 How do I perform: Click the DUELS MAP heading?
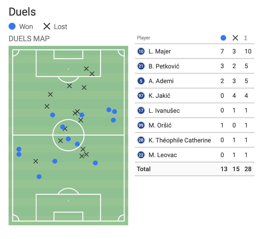tap(29, 39)
